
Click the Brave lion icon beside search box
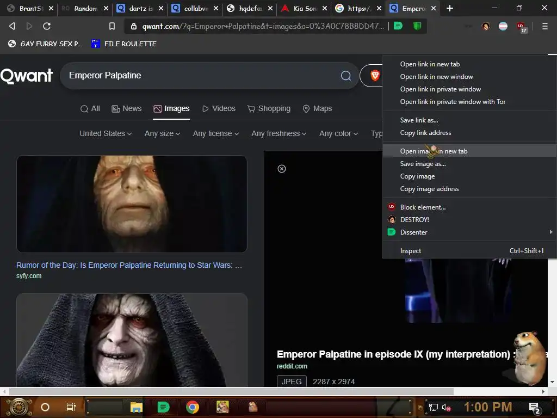375,75
